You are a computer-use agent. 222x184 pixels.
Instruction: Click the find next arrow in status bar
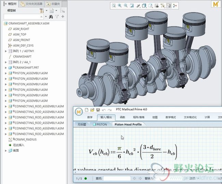coord(140,179)
